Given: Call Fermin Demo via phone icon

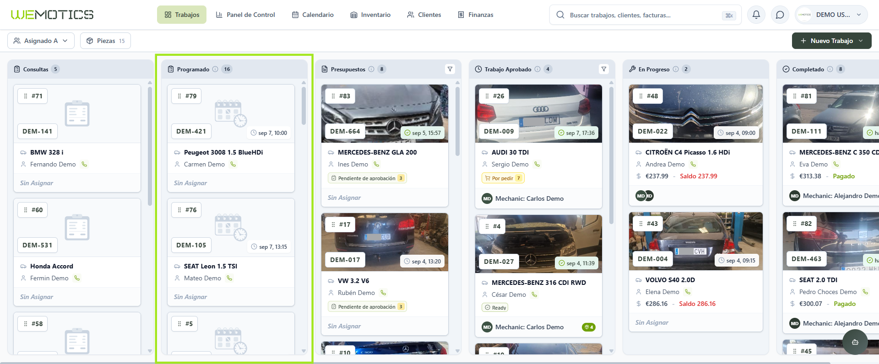Looking at the screenshot, I should click(77, 278).
